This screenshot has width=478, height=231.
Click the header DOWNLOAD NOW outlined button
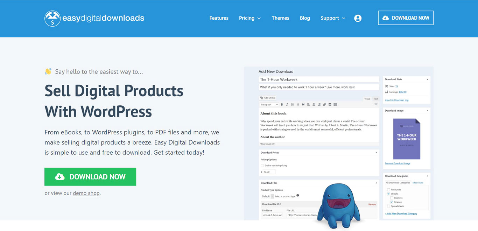[x=406, y=18]
